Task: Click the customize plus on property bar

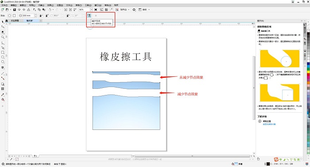Action: pos(96,15)
